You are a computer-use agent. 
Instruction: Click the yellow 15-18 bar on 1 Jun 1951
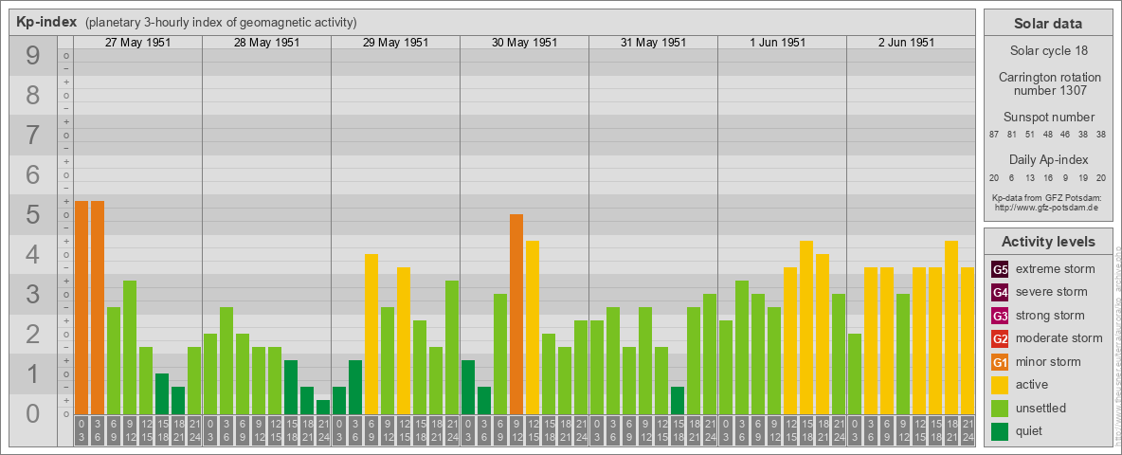(x=805, y=328)
